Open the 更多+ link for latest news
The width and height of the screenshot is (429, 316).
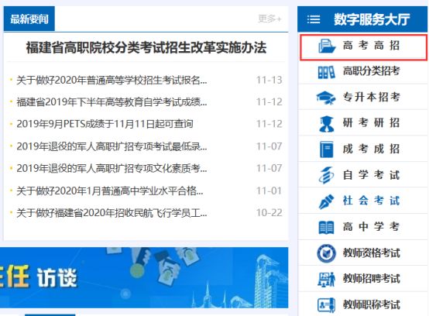(x=269, y=19)
